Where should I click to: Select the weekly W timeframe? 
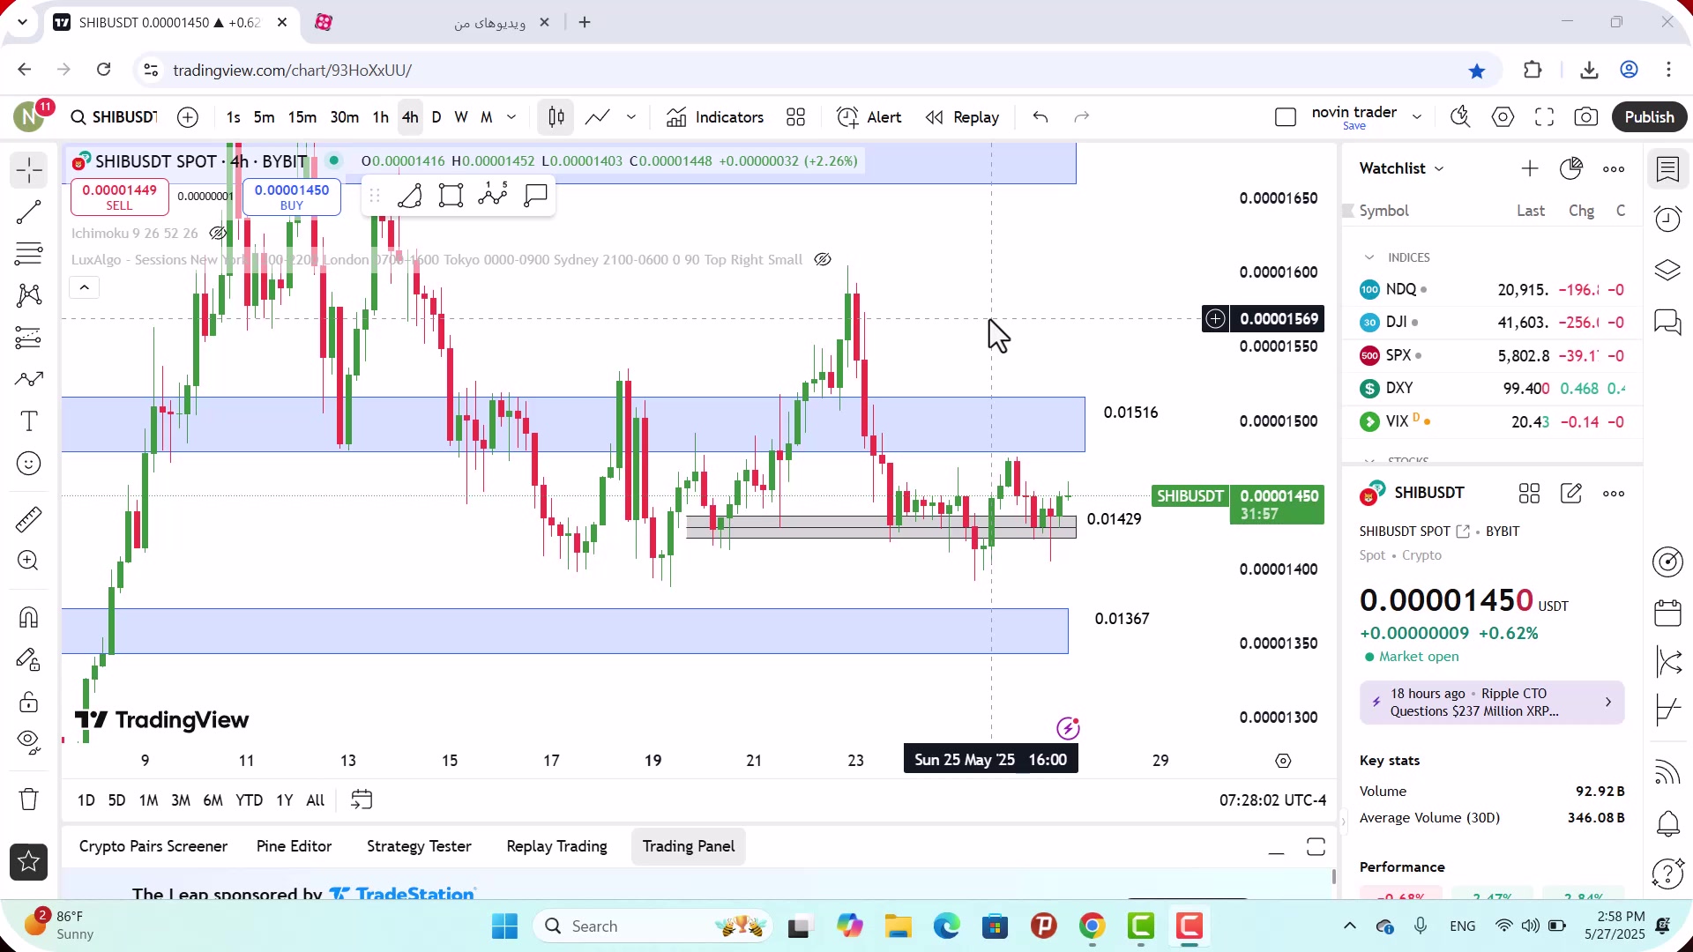[461, 117]
